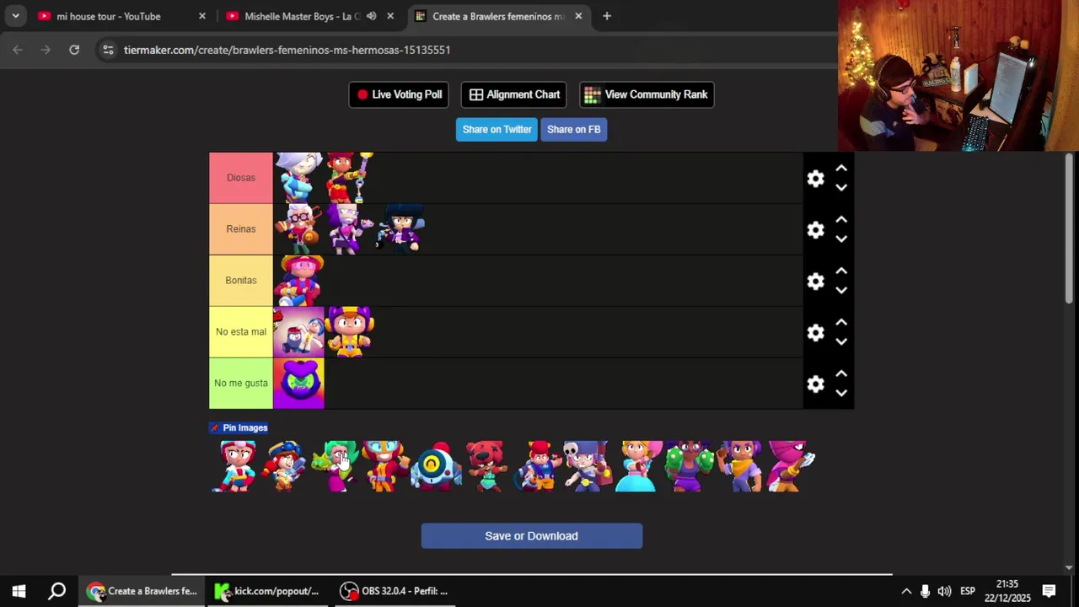This screenshot has width=1079, height=607.
Task: Select the No esta mal tier label
Action: coord(241,332)
